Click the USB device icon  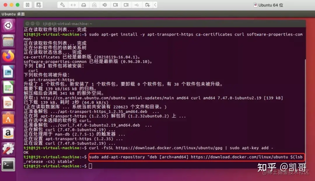pos(137,5)
